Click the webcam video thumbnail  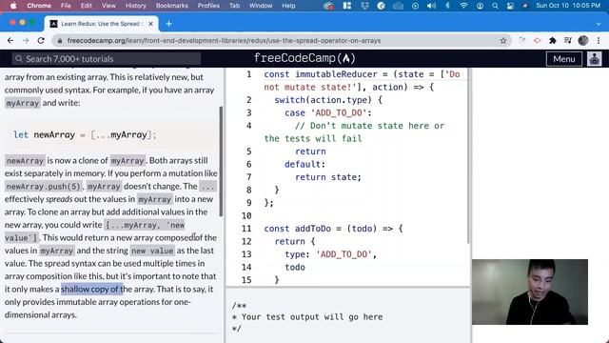[530, 292]
